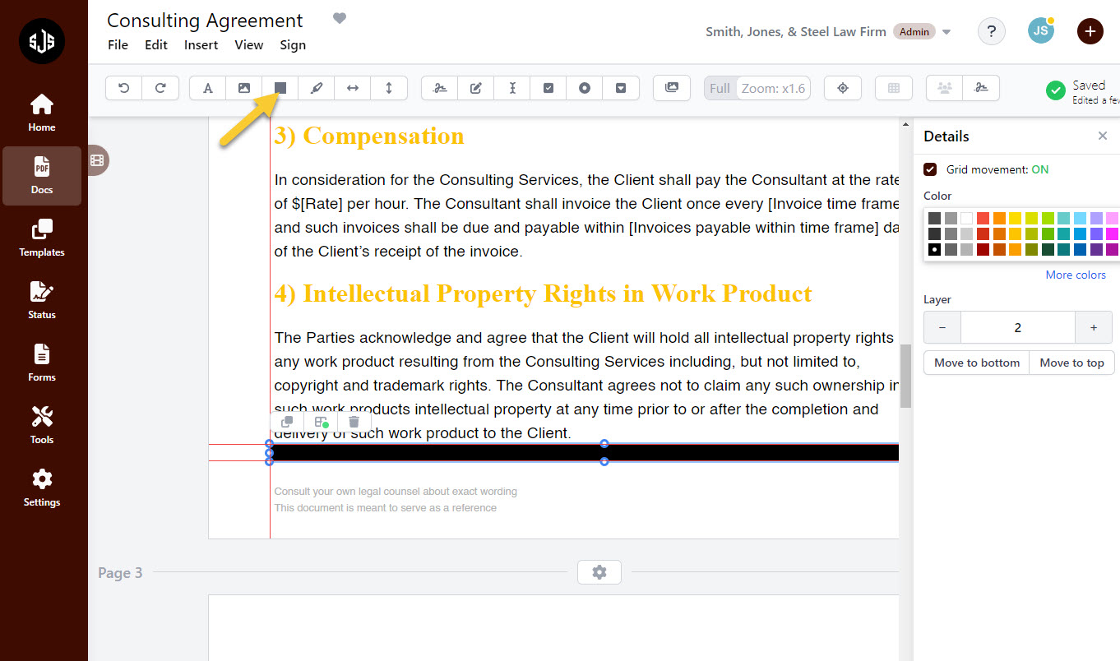Open the filmstrip page thumbnails toggle

click(x=97, y=160)
